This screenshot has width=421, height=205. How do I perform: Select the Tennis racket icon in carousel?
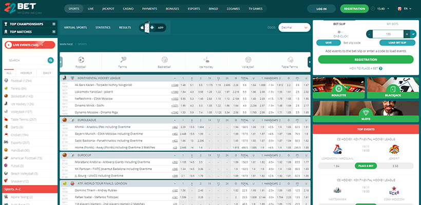click(x=123, y=60)
